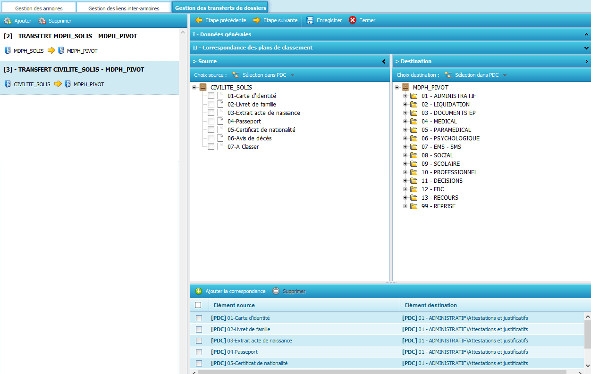Click the correspondence table vertical scrollbar
The width and height of the screenshot is (591, 374).
(x=587, y=334)
